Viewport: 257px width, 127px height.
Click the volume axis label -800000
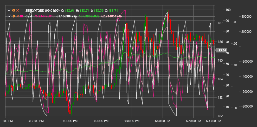pyautogui.click(x=247, y=106)
